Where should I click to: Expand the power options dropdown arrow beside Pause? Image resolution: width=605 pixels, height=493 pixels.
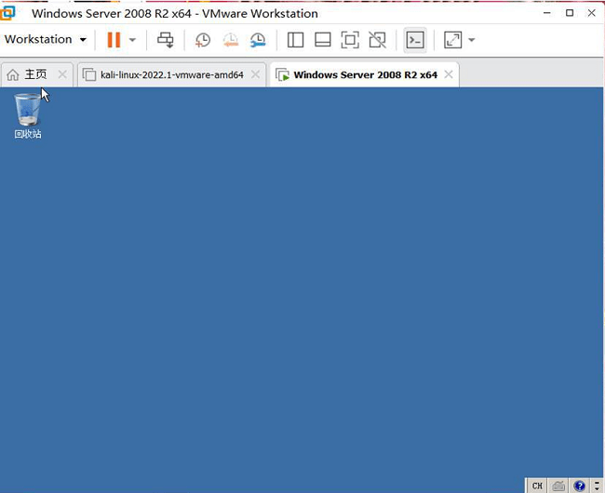pos(132,40)
